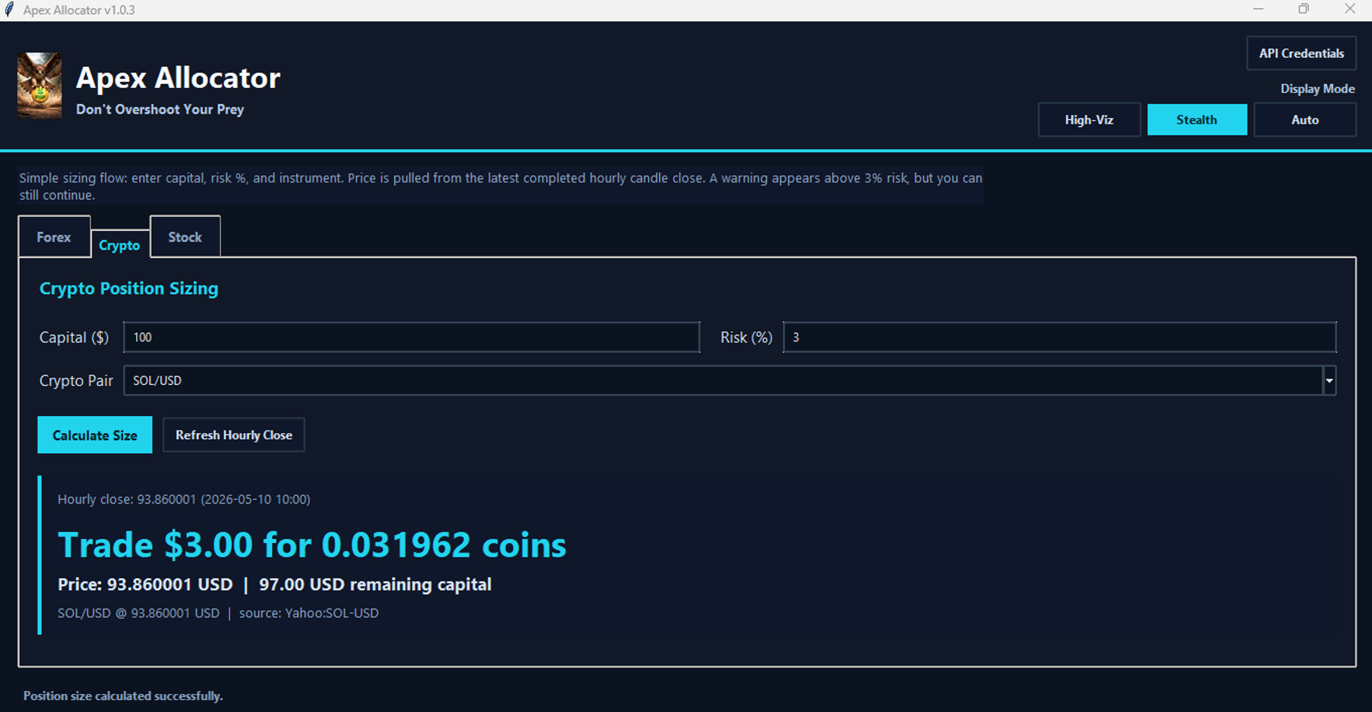1372x712 pixels.
Task: Click the SOL/USD combo box value
Action: pos(722,380)
